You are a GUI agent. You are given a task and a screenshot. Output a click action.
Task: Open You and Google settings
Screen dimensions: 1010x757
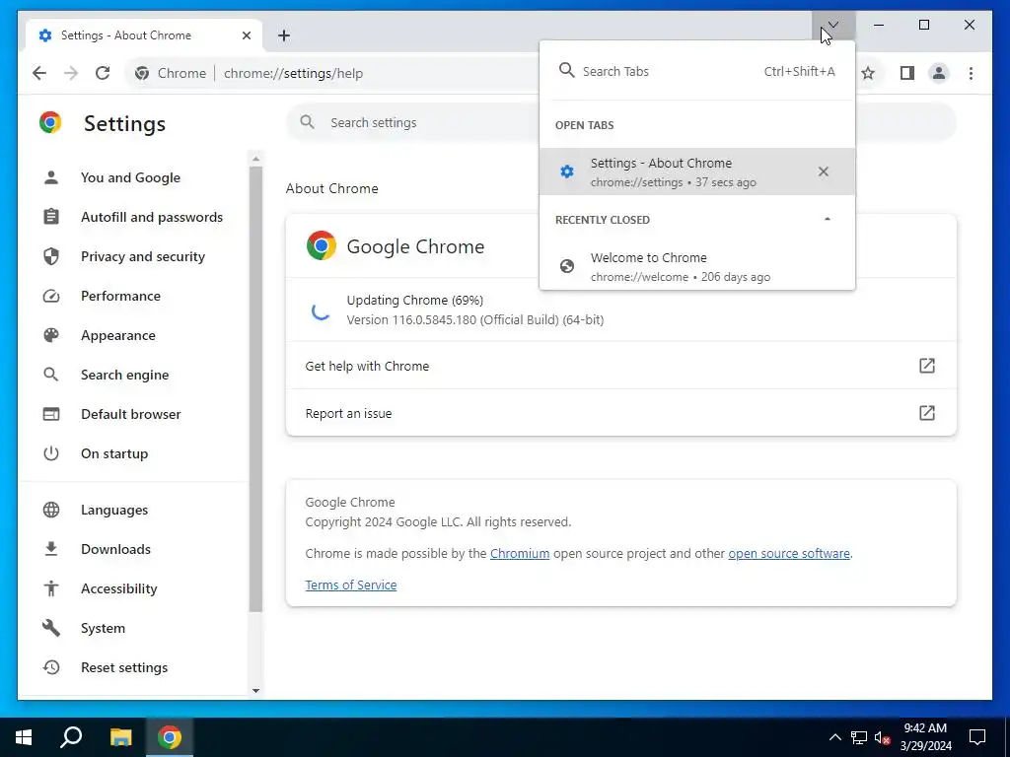(x=130, y=177)
